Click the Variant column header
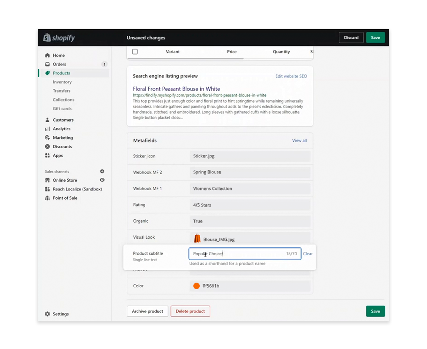 tap(173, 52)
